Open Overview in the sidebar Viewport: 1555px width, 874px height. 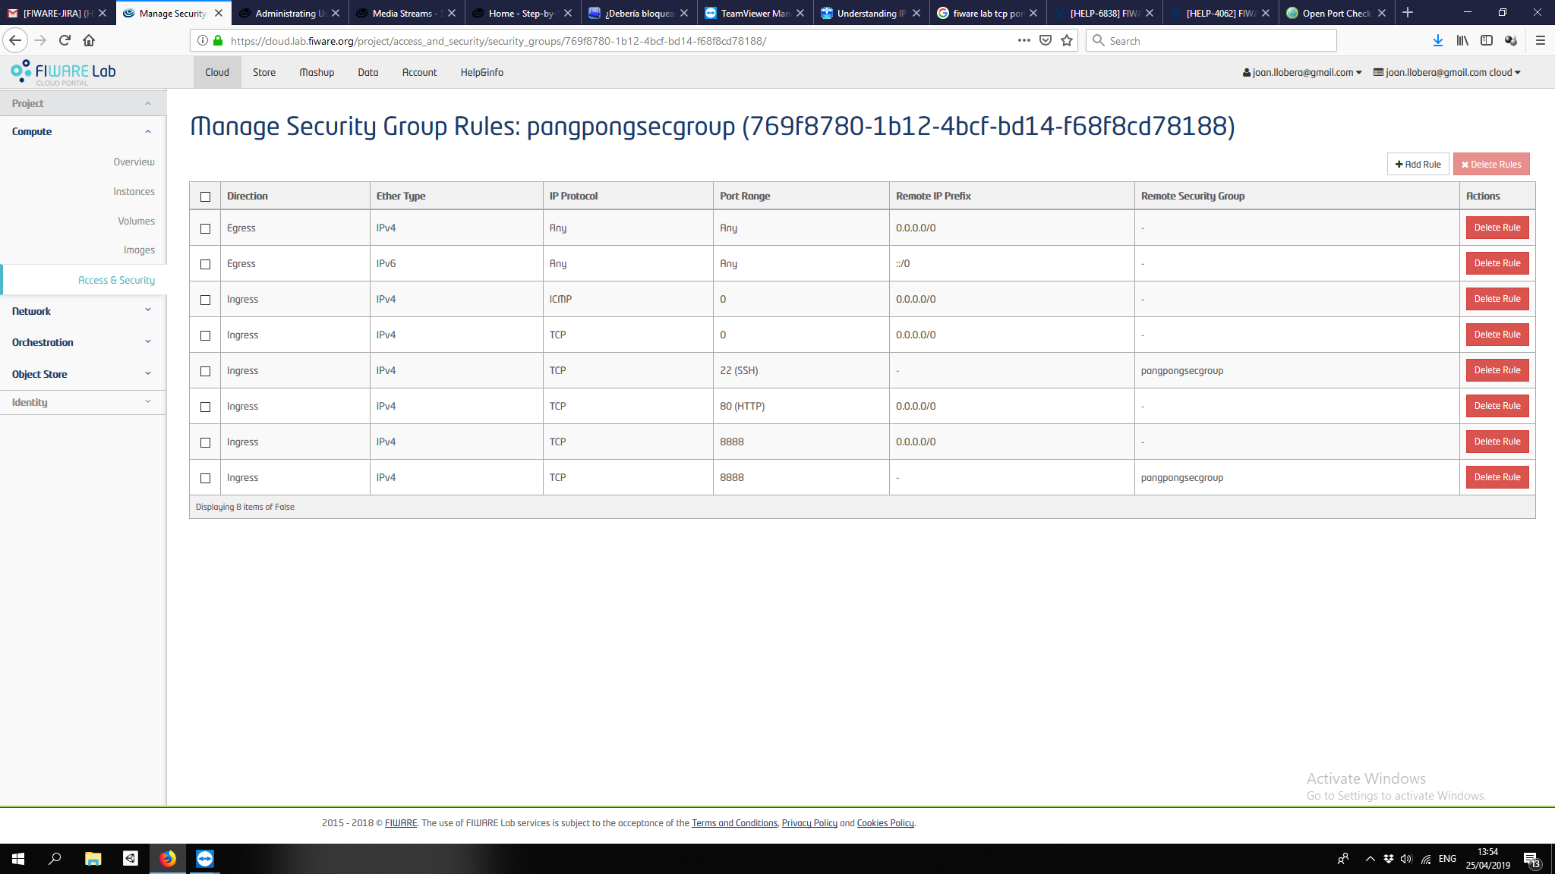134,162
